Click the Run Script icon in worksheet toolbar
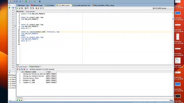This screenshot has width=184, height=103. pyautogui.click(x=20, y=8)
